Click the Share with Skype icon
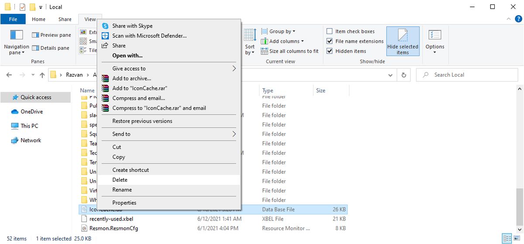 (x=105, y=26)
